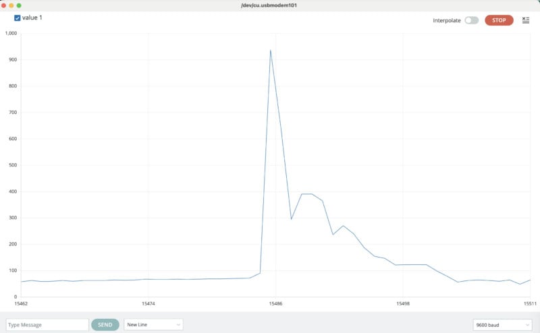540x333 pixels.
Task: Toggle the Interpolate switch
Action: tap(471, 20)
